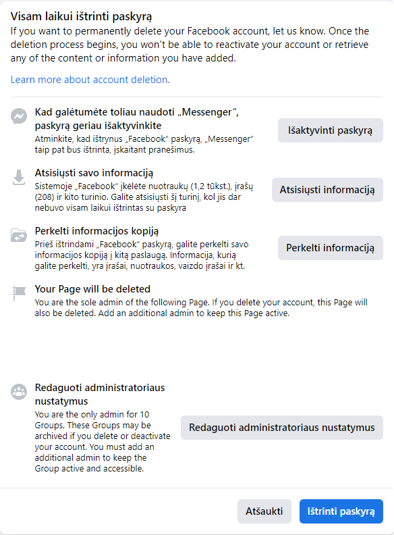
Task: Click the Page flag icon
Action: coord(19,293)
